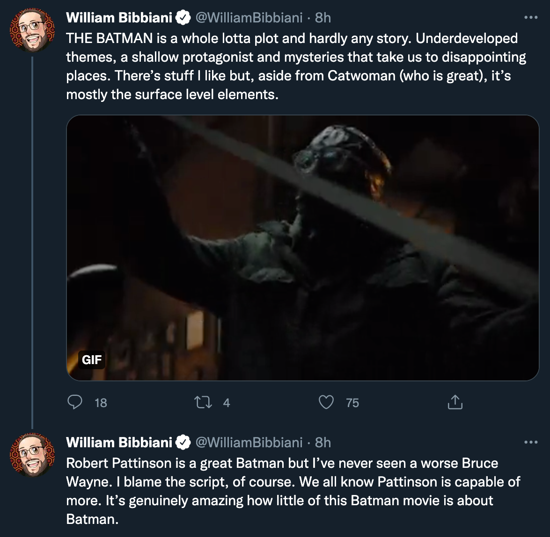This screenshot has height=537, width=550.
Task: Click the reply icon on first tweet
Action: point(75,402)
